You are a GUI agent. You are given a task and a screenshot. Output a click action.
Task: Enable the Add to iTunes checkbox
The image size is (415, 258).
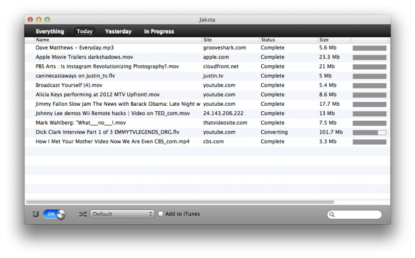160,214
